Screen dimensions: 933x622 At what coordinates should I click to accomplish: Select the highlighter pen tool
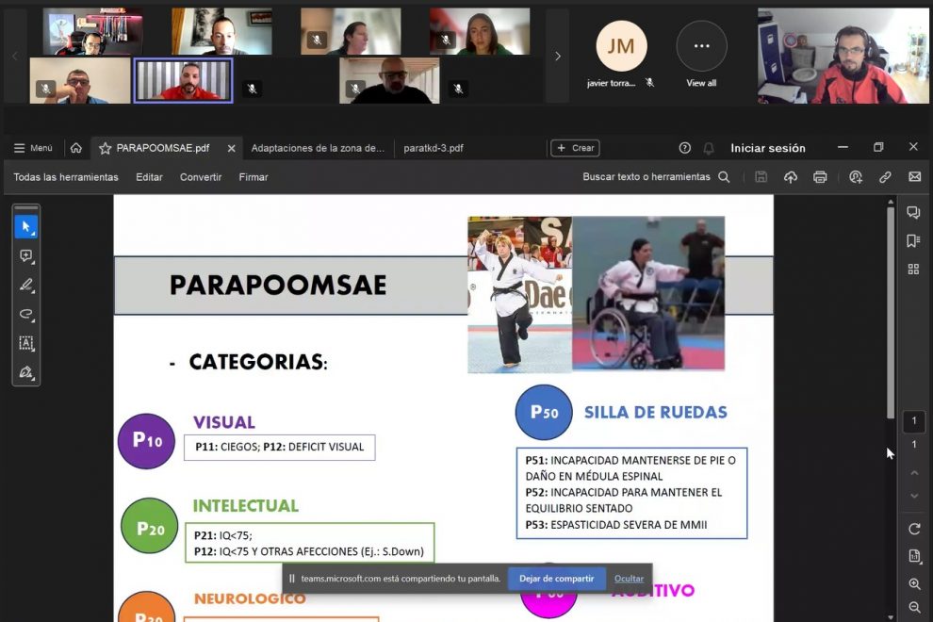click(26, 286)
